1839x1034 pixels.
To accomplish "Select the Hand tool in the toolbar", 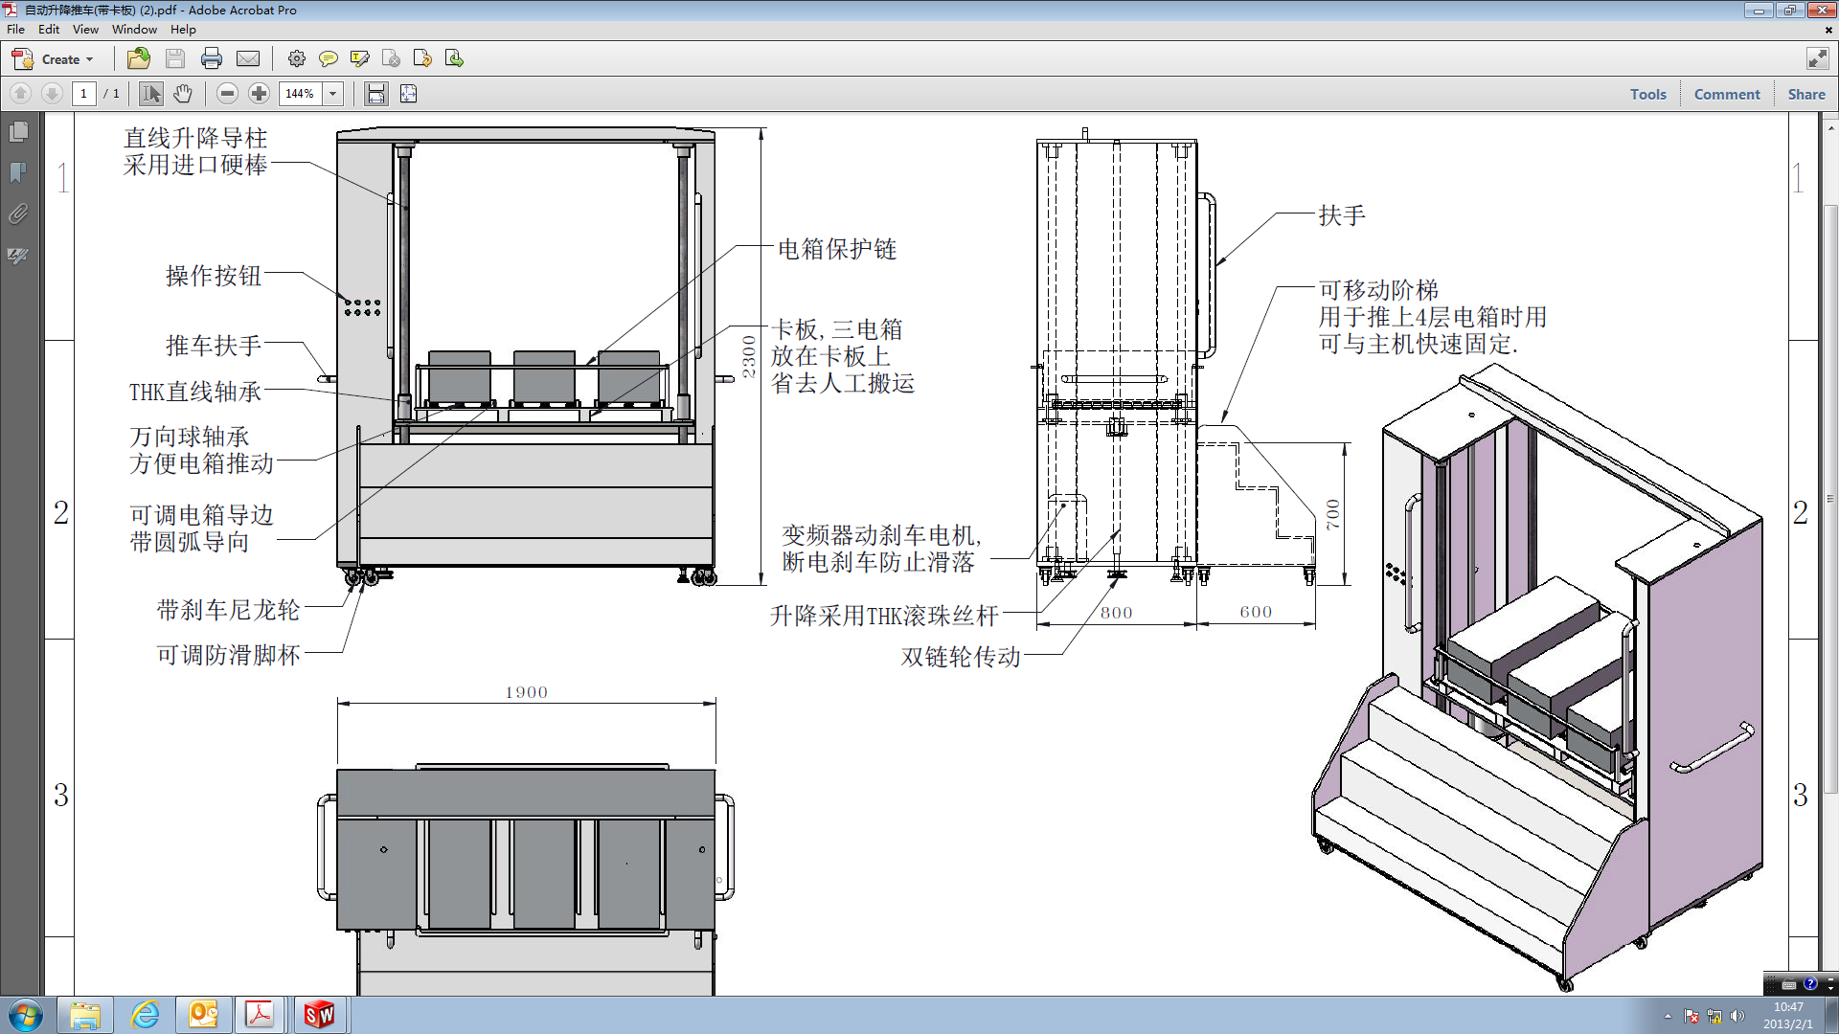I will pos(183,93).
